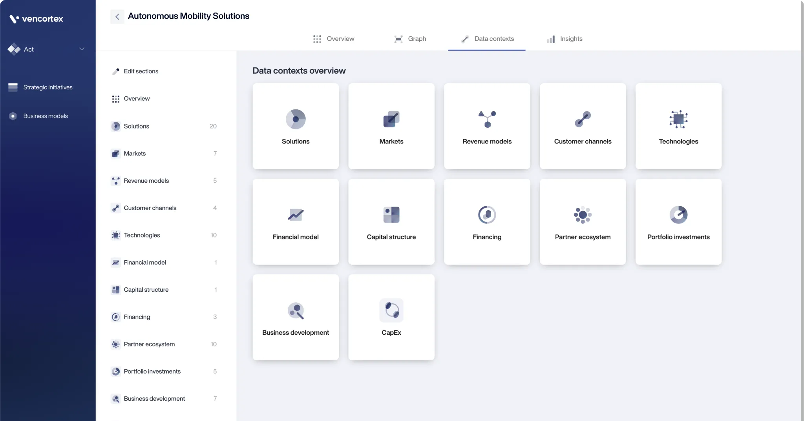The width and height of the screenshot is (804, 421).
Task: Expand the Act dropdown
Action: point(82,49)
